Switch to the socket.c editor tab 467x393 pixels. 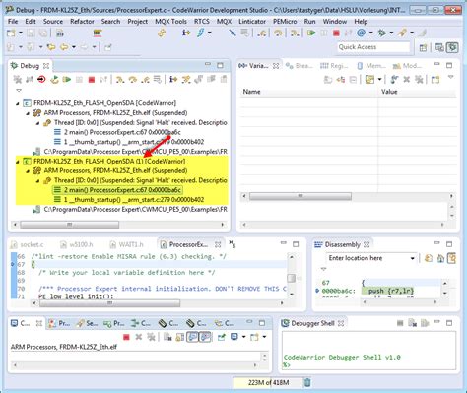tap(28, 244)
